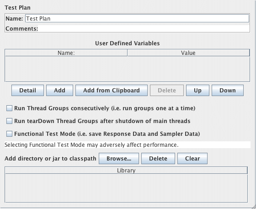
Task: Click the empty User Defined Variables table area
Action: coord(128,69)
